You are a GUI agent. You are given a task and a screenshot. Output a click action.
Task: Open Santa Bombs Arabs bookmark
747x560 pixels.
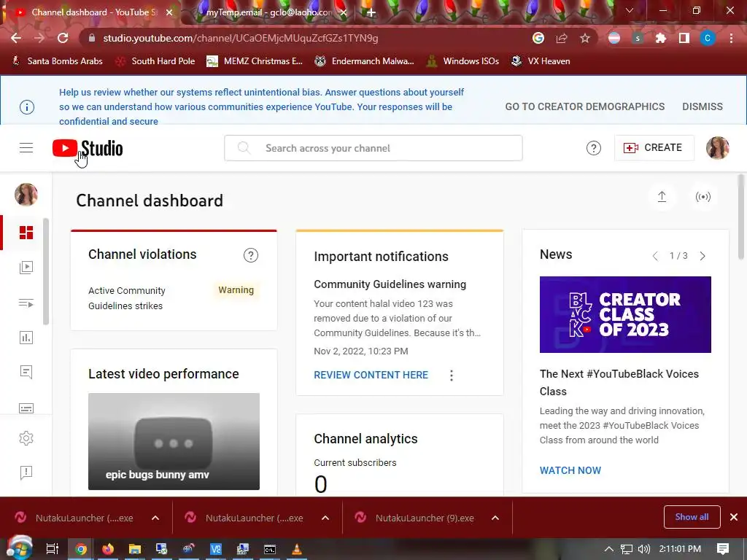(x=57, y=61)
